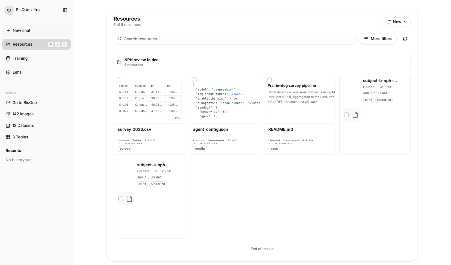Screen dimensions: 451x265
Task: Click the docs tag
Action: click(274, 149)
